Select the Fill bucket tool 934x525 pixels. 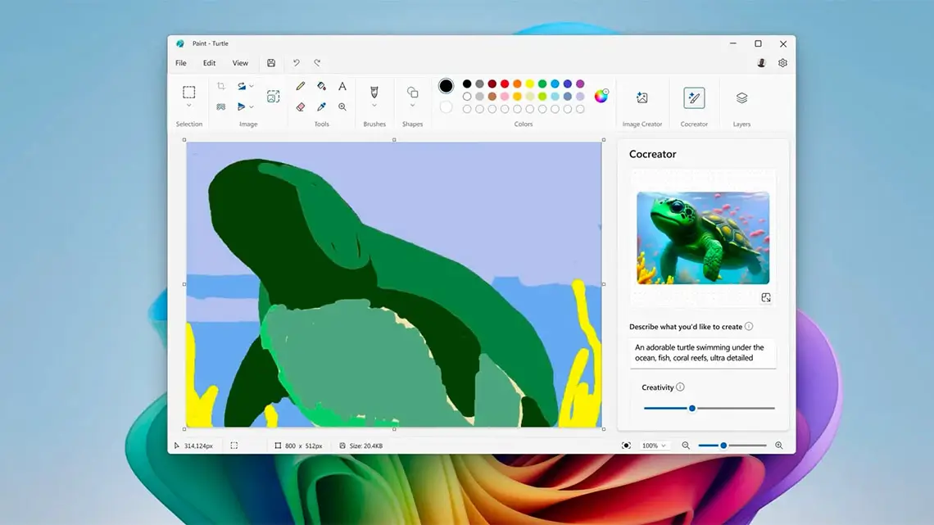click(322, 86)
